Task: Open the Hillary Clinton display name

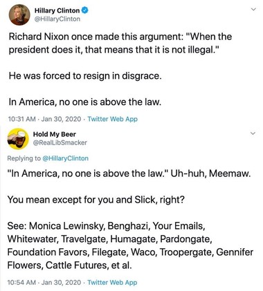Action: coord(57,10)
